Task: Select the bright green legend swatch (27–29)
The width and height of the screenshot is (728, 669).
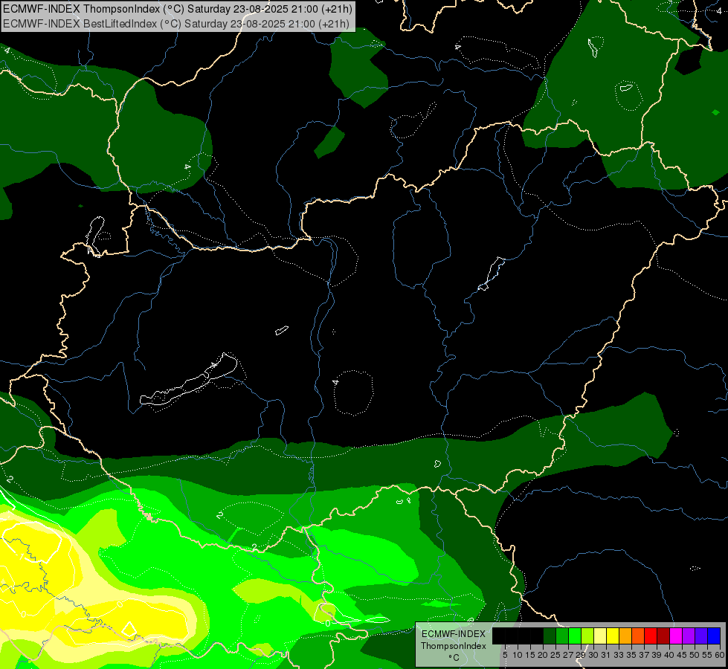Action: point(575,636)
